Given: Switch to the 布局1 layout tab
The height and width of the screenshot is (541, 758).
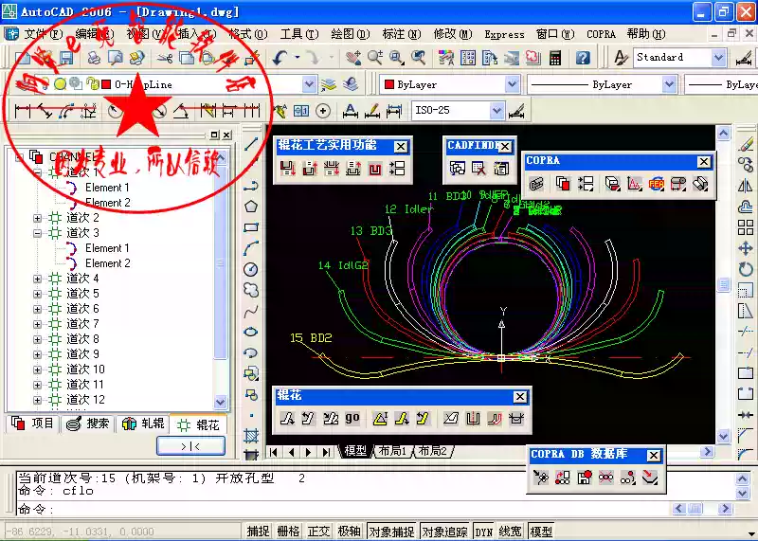Looking at the screenshot, I should [x=393, y=451].
